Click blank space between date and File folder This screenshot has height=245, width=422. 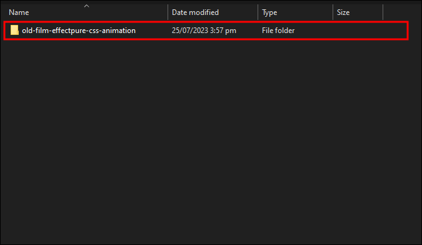(x=249, y=31)
